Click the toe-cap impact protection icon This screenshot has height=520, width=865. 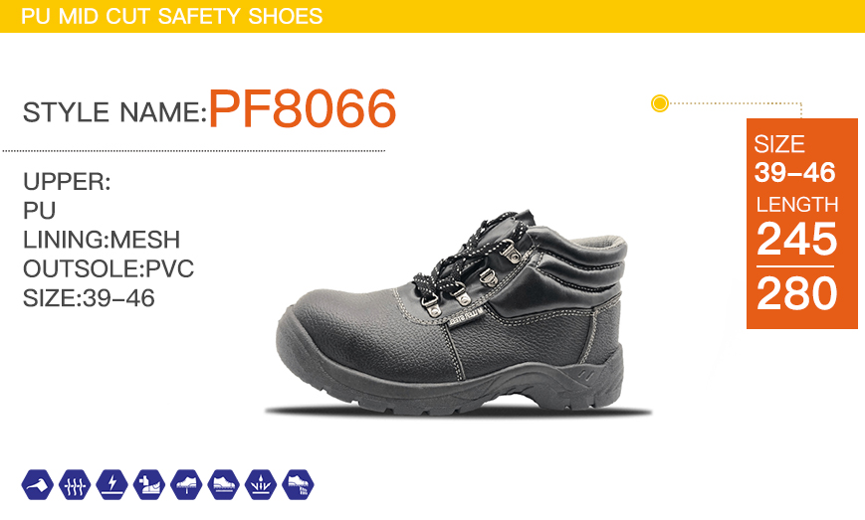tap(149, 485)
